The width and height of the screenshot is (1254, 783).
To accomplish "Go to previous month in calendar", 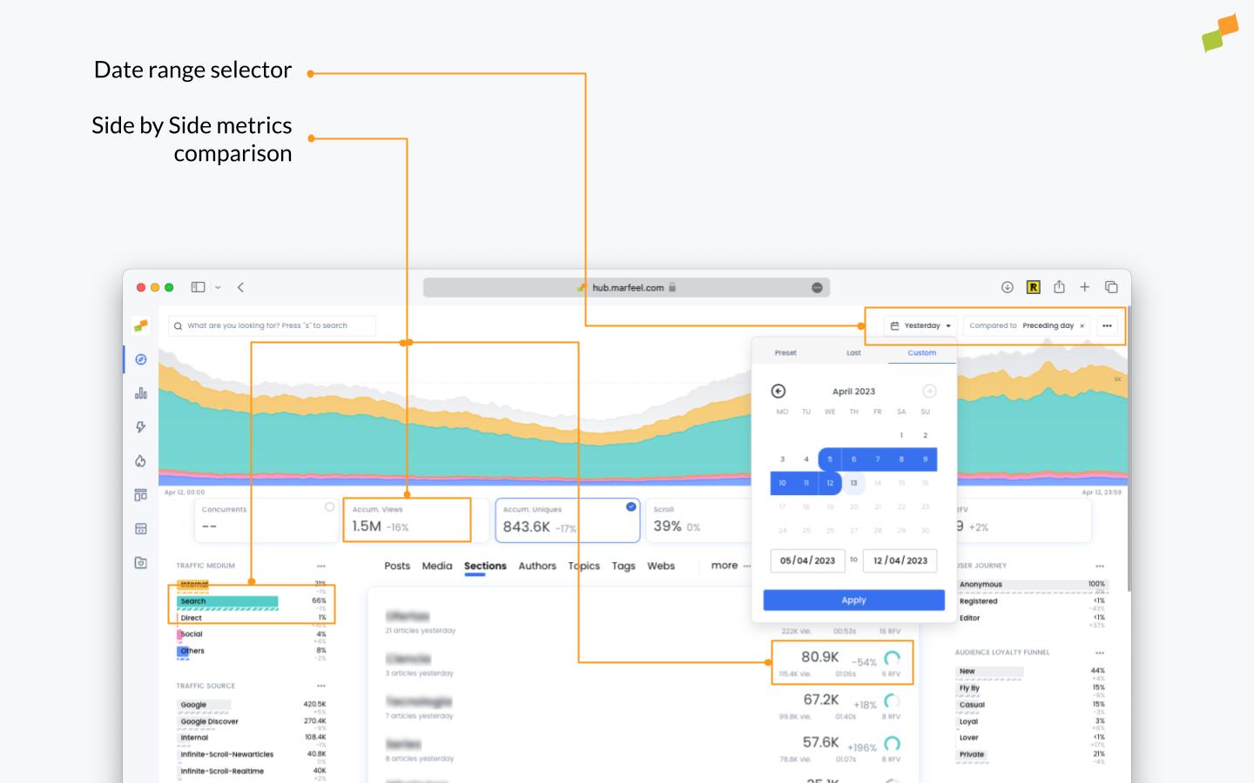I will click(779, 391).
